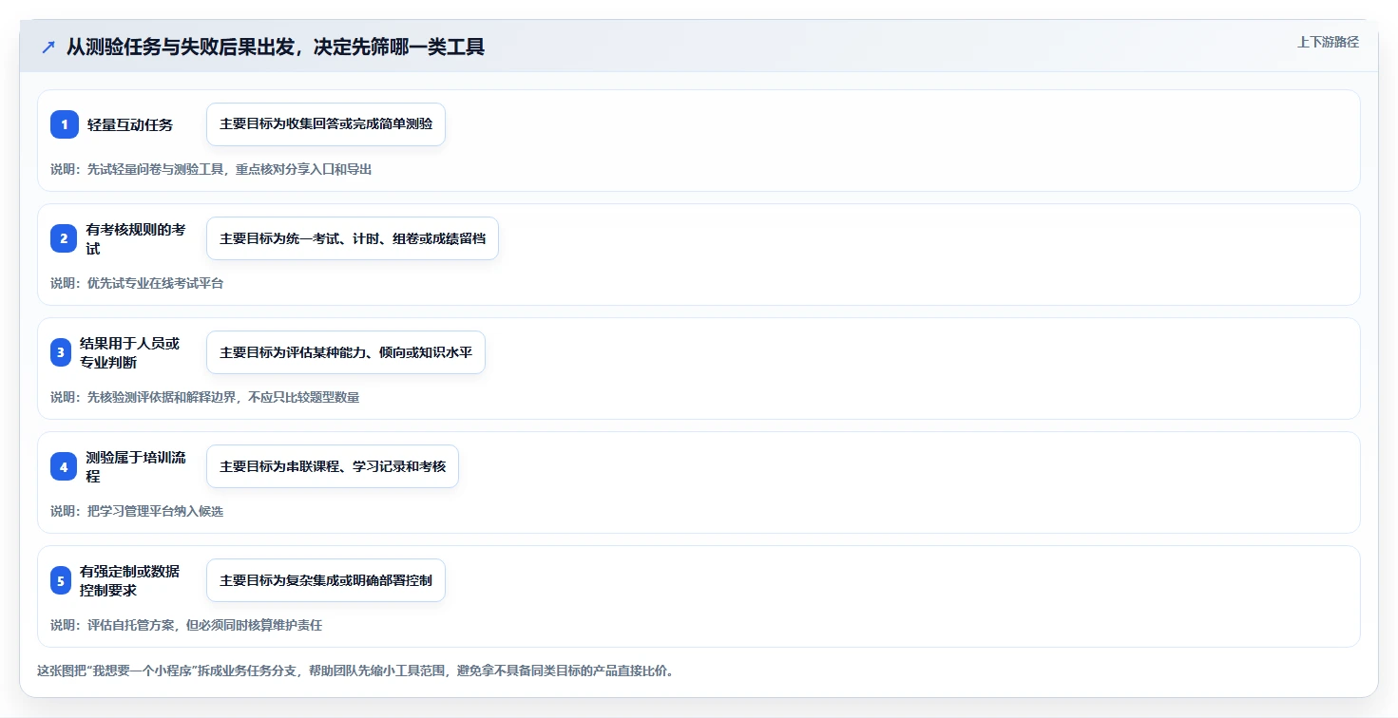Image resolution: width=1398 pixels, height=718 pixels.
Task: Select the 测验属于培训流程 step title
Action: tap(136, 466)
